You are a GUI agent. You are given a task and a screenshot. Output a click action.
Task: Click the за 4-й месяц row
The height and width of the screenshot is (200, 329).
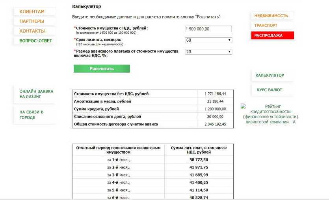tap(153, 182)
